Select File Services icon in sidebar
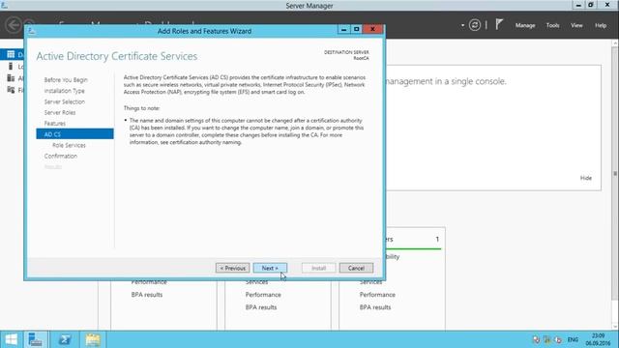 pos(11,90)
